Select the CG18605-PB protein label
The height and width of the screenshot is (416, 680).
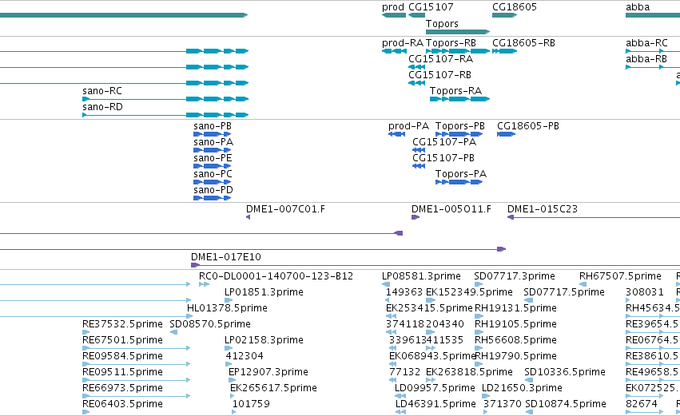pos(528,126)
